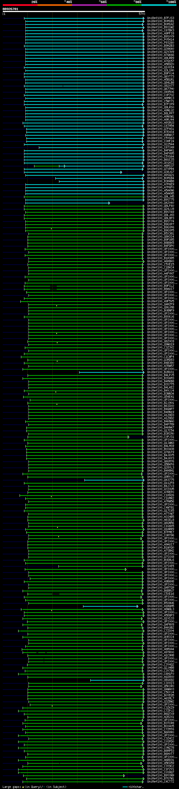Select the UniRef100_C0PJS1 label

[161, 437]
